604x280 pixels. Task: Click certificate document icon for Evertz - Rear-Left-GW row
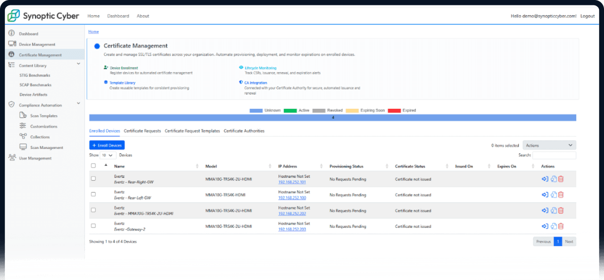point(553,195)
